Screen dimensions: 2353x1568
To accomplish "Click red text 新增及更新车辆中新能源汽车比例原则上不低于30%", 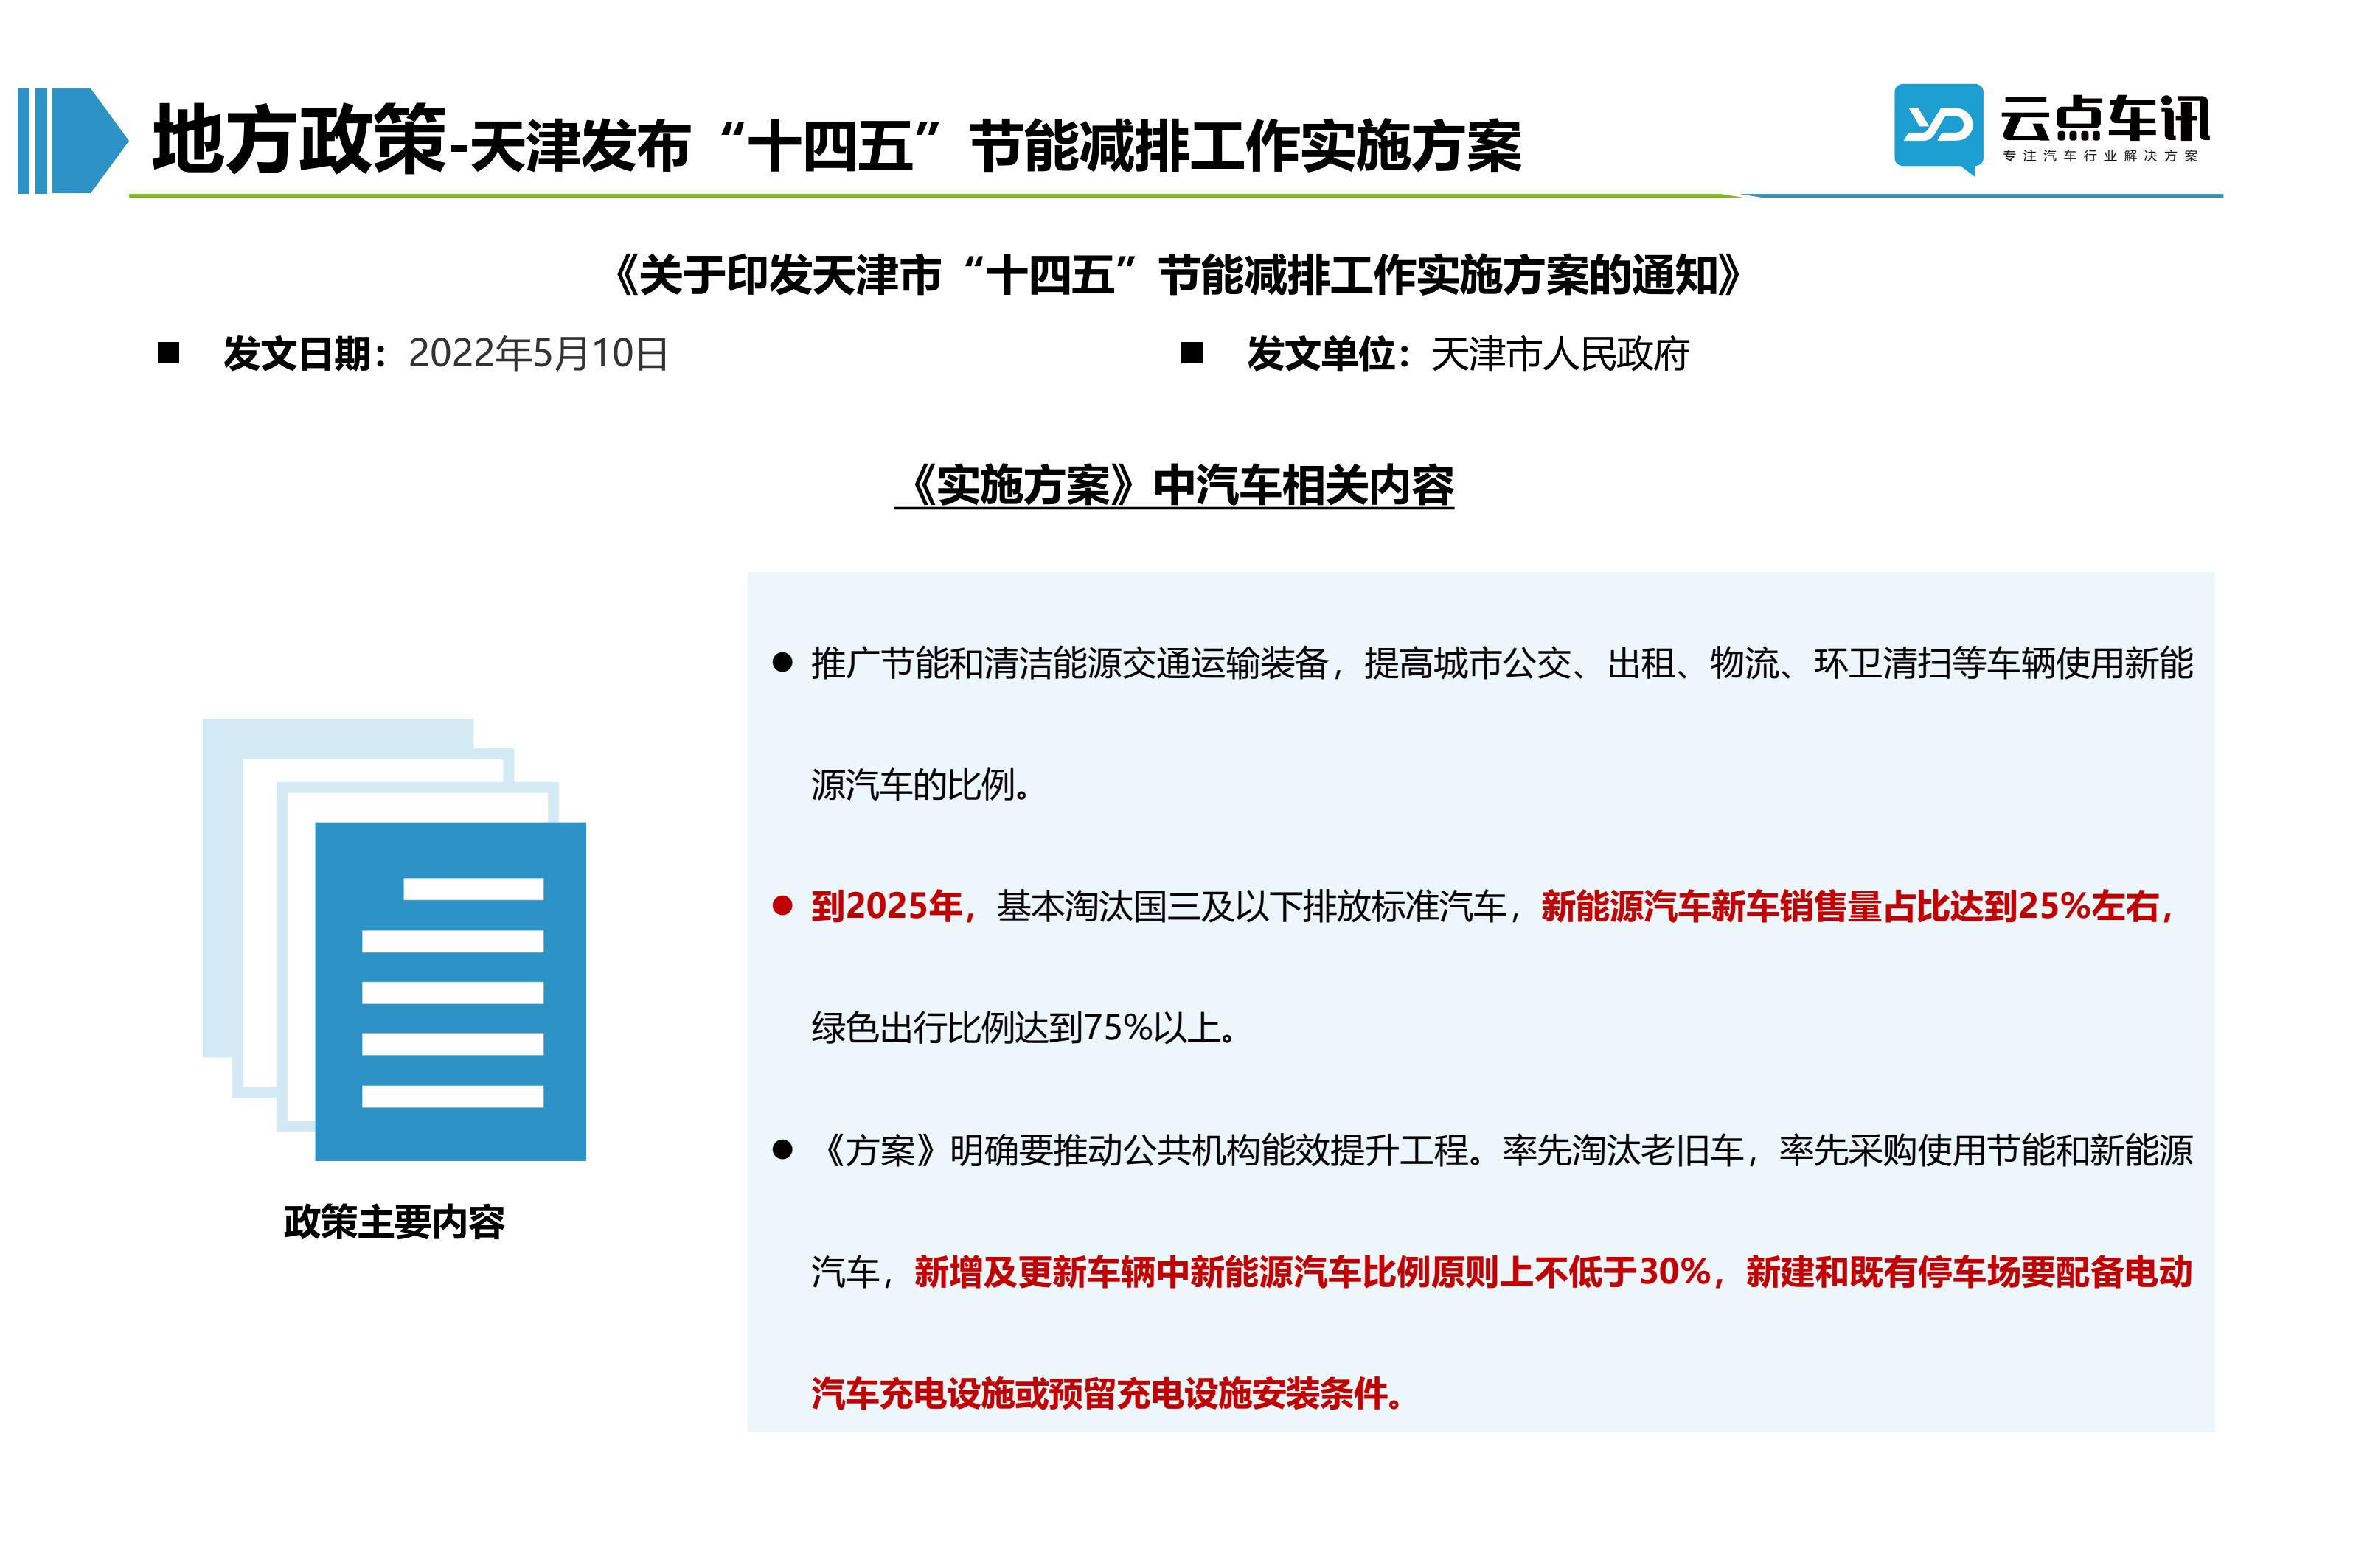I will (x=1312, y=1272).
